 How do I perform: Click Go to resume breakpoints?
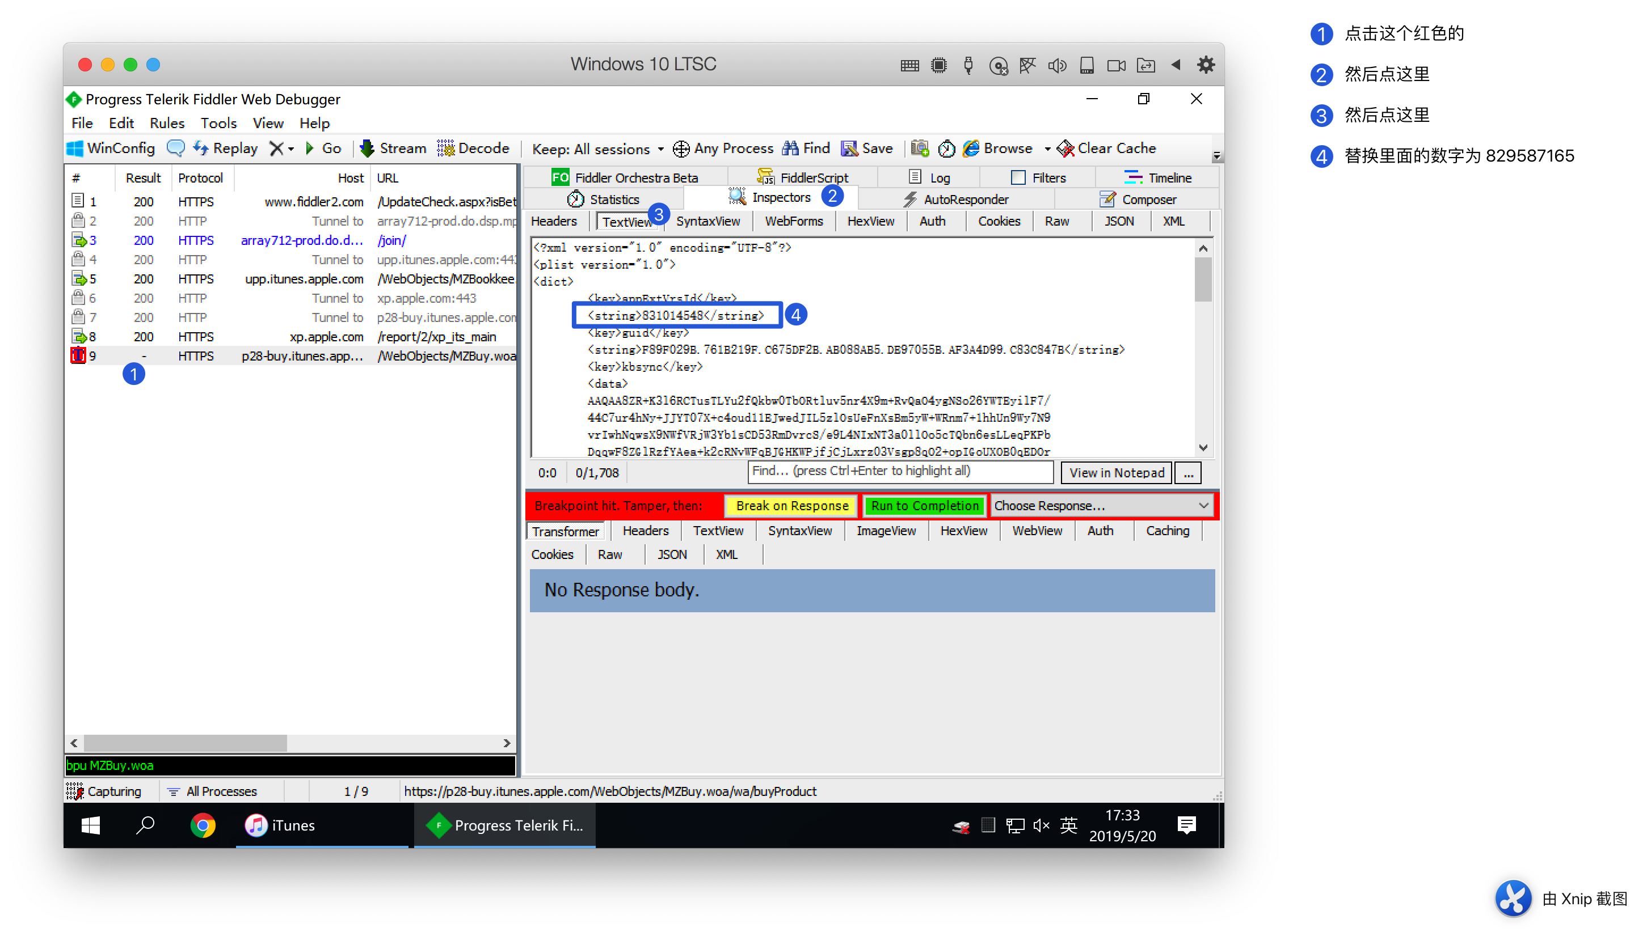point(323,149)
